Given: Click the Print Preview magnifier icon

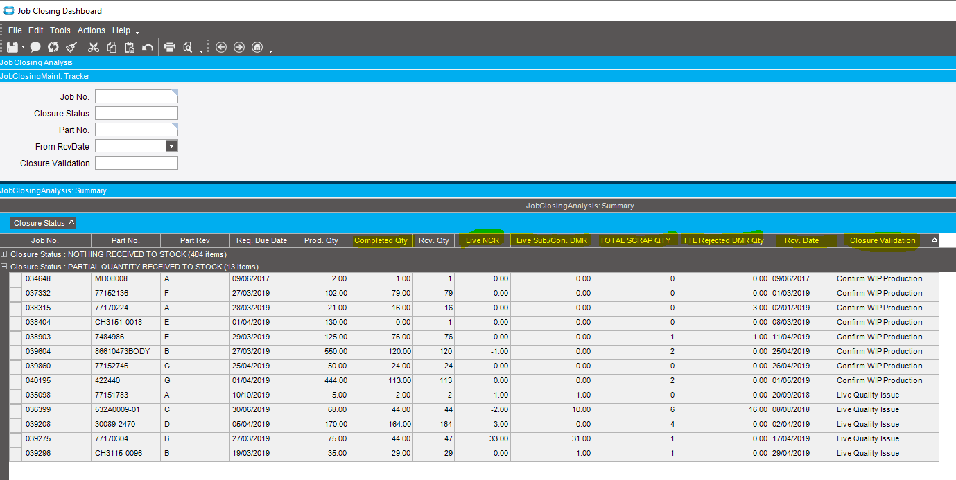Looking at the screenshot, I should point(187,47).
